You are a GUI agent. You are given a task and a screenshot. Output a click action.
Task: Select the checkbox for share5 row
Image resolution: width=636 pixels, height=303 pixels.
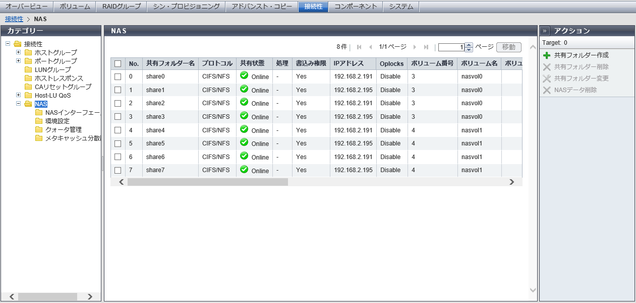click(x=118, y=143)
